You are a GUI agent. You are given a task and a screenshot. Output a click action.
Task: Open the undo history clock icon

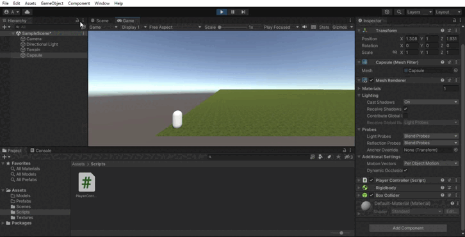point(387,12)
